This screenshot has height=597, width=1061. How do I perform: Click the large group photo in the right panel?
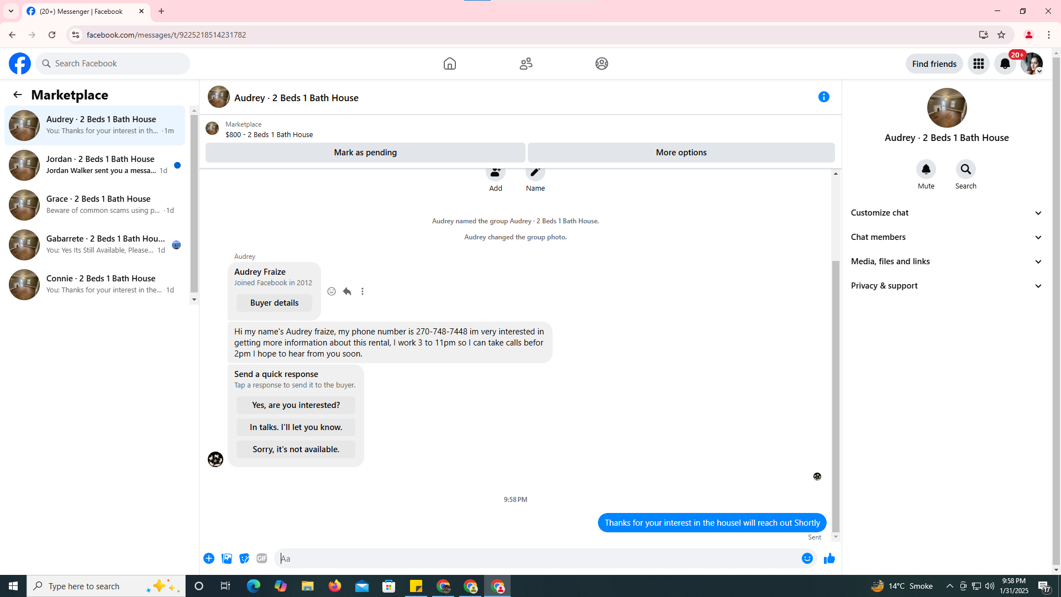coord(947,108)
